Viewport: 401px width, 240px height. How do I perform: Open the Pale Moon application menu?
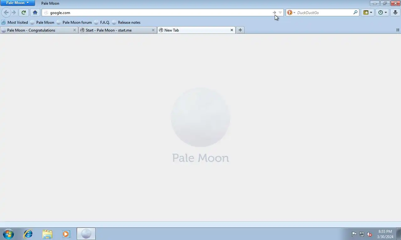pos(18,3)
